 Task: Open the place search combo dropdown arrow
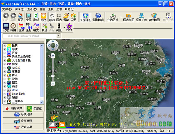pyautogui.click(x=59, y=36)
